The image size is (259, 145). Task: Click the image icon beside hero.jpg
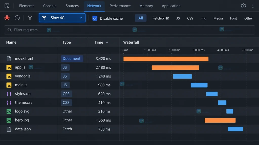tap(9, 120)
